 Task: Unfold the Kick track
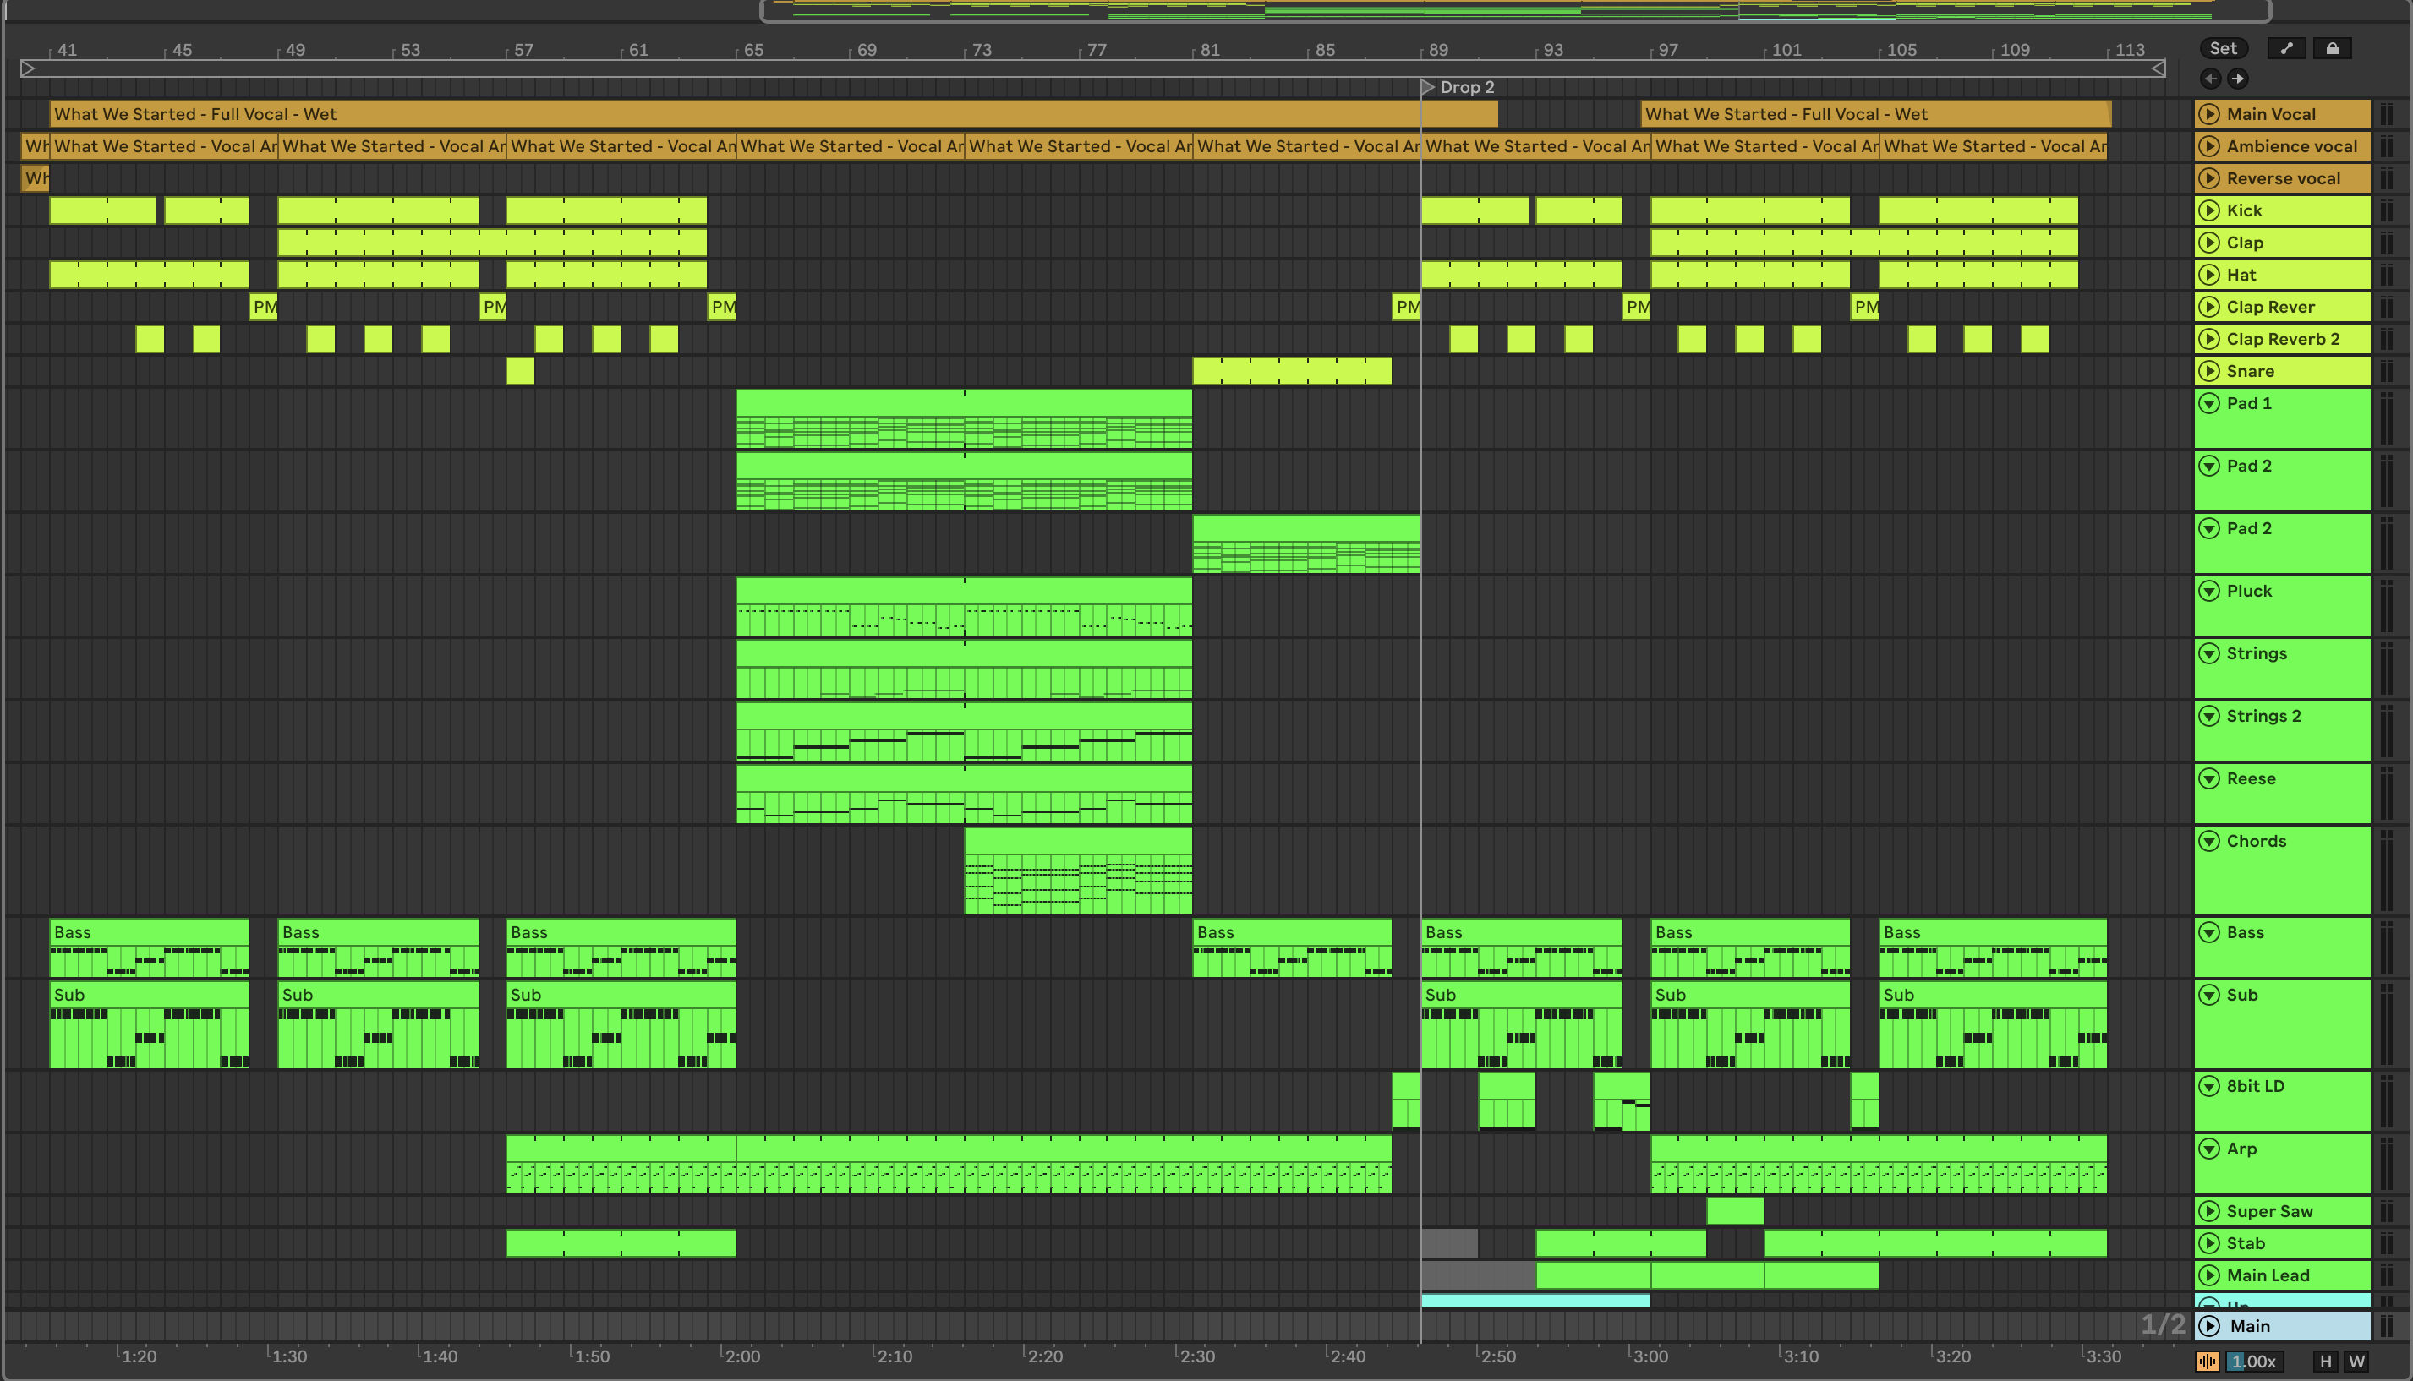point(2209,210)
